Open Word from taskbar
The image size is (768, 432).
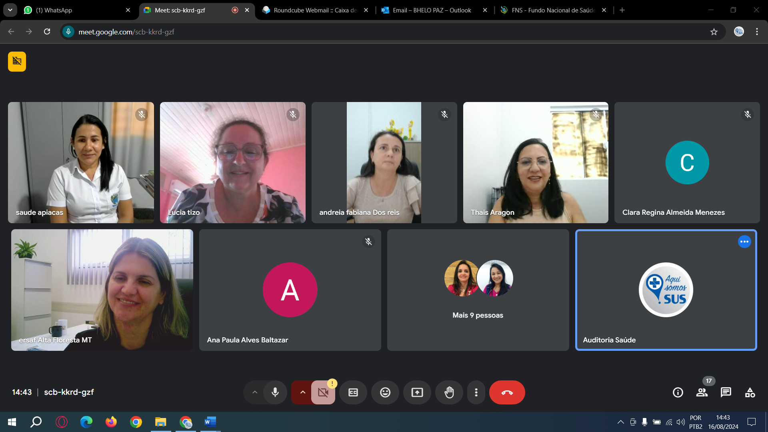pos(210,422)
